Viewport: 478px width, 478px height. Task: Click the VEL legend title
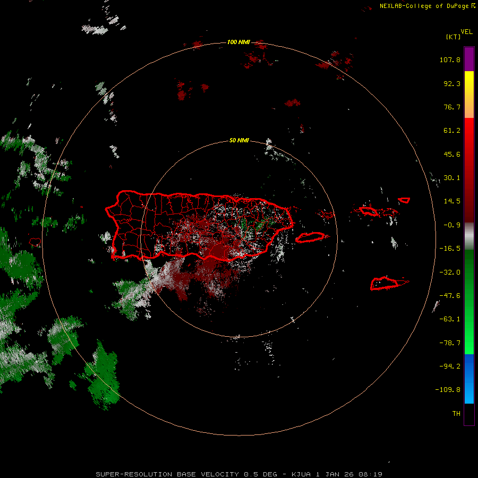466,32
